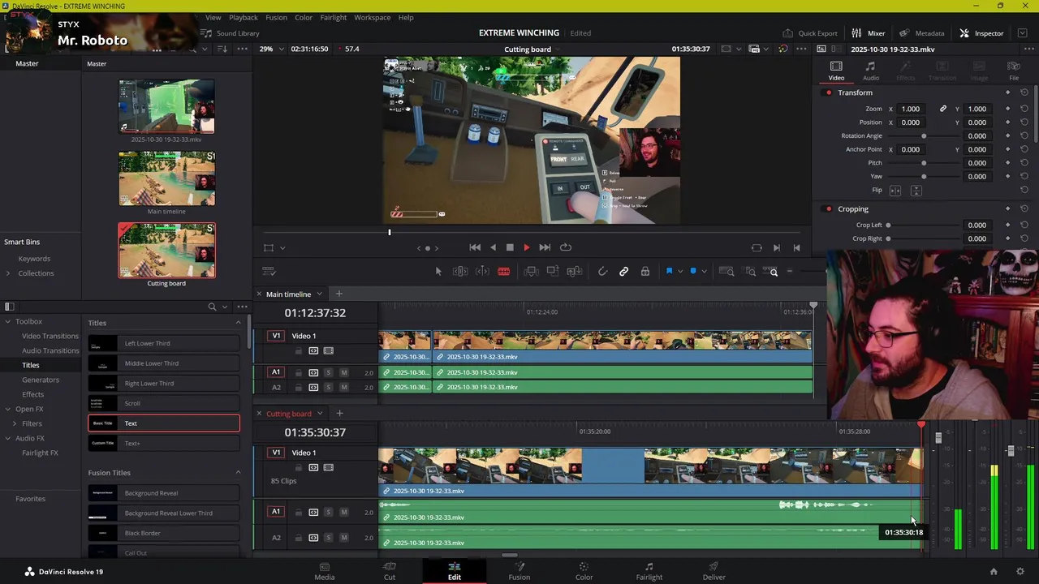
Task: Select the arrow selection mode tool
Action: tap(438, 272)
